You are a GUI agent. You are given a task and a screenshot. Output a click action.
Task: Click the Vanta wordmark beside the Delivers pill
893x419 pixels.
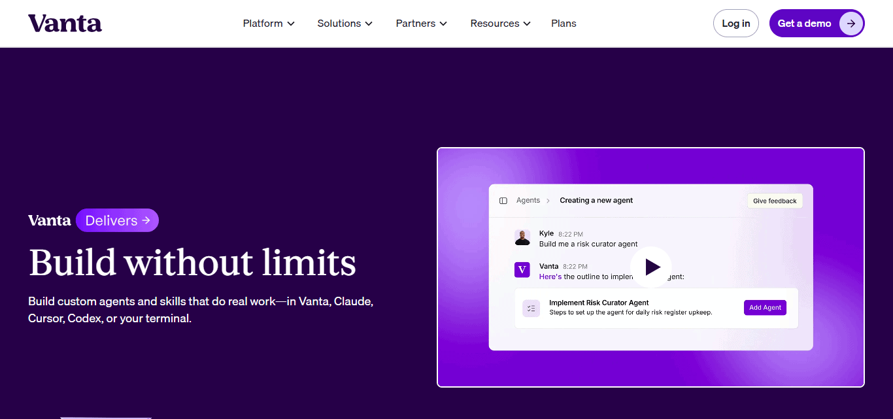click(50, 220)
